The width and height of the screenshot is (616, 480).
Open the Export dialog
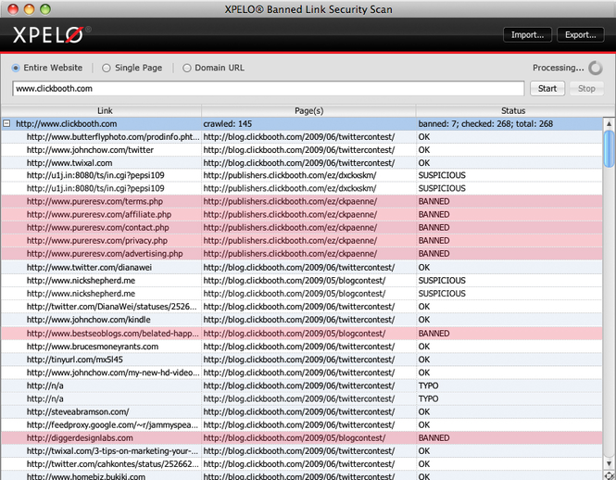pos(580,34)
